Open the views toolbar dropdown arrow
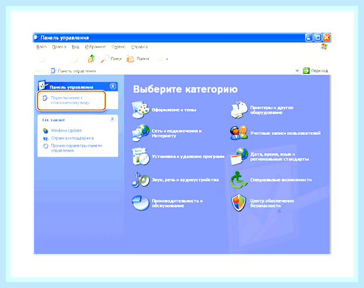 [x=167, y=59]
